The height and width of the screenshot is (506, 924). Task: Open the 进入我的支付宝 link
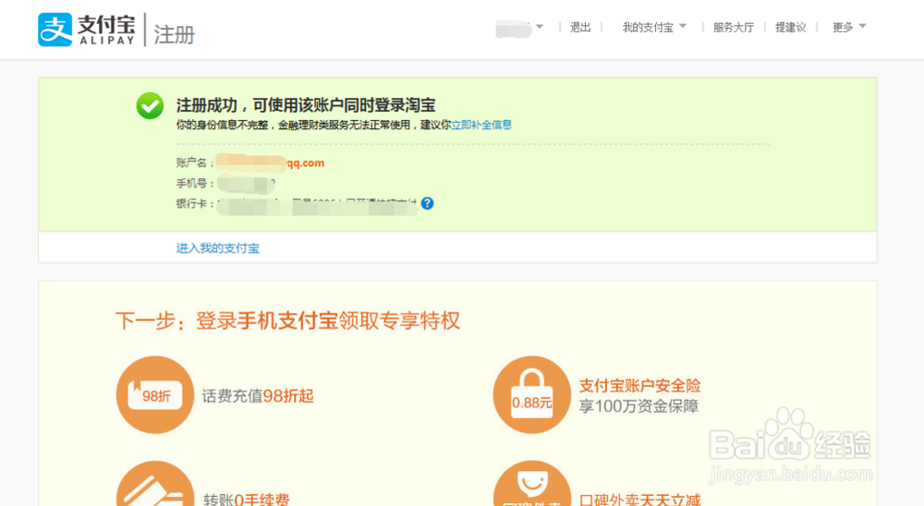217,248
